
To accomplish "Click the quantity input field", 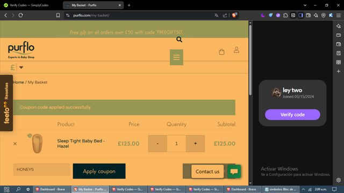I will coord(176,144).
